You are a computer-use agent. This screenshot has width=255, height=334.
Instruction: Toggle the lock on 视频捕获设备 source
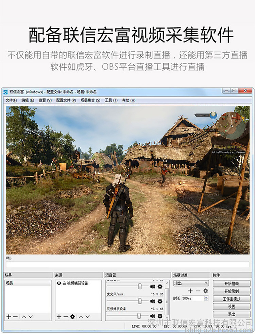(x=64, y=283)
